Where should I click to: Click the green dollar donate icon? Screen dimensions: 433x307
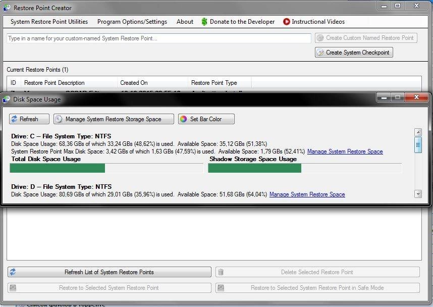(x=204, y=22)
